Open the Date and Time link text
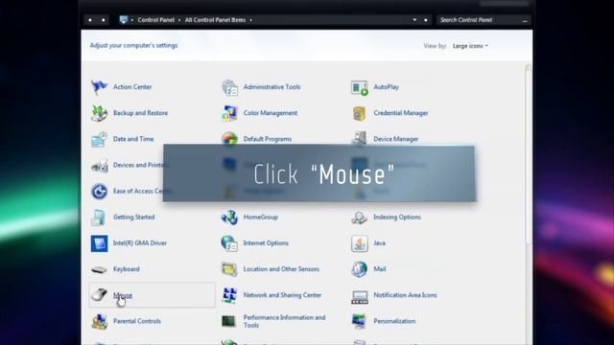614x345 pixels. [133, 139]
